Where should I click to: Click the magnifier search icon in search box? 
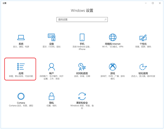pyautogui.click(x=106, y=19)
